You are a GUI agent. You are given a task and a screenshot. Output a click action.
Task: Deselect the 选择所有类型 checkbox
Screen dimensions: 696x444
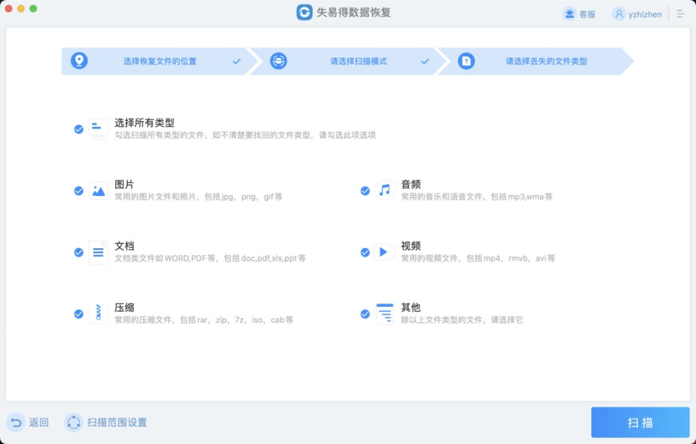[79, 129]
